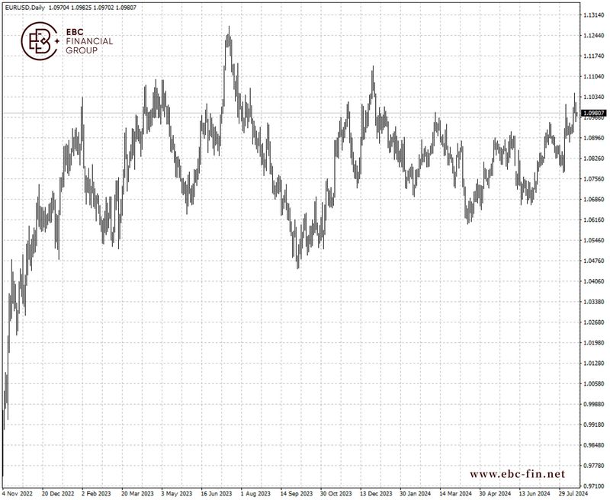Select the 1.12440 price axis label
Image resolution: width=610 pixels, height=500 pixels.
[x=594, y=36]
